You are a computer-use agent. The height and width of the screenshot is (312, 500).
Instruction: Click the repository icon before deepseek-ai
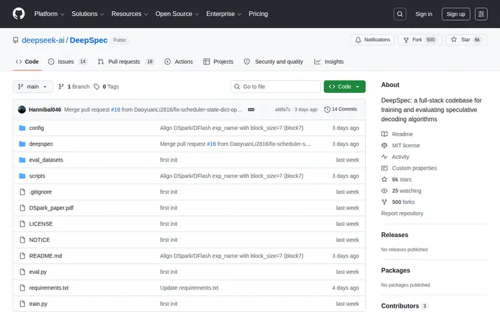tap(16, 40)
